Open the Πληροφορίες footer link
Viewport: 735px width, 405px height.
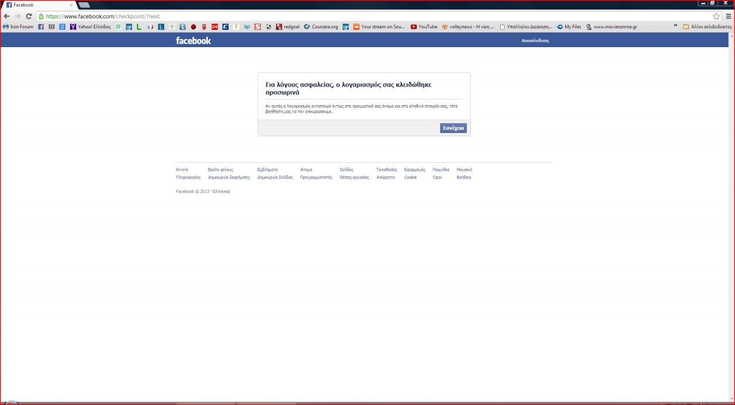point(188,178)
